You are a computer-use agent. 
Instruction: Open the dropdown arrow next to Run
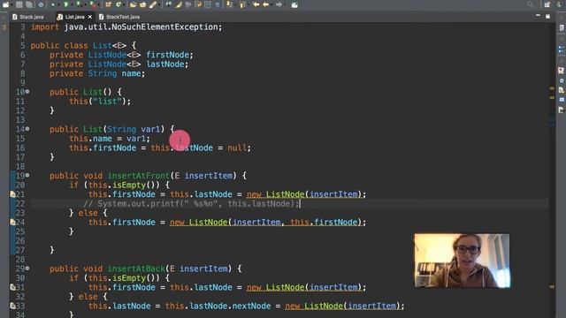point(72,5)
